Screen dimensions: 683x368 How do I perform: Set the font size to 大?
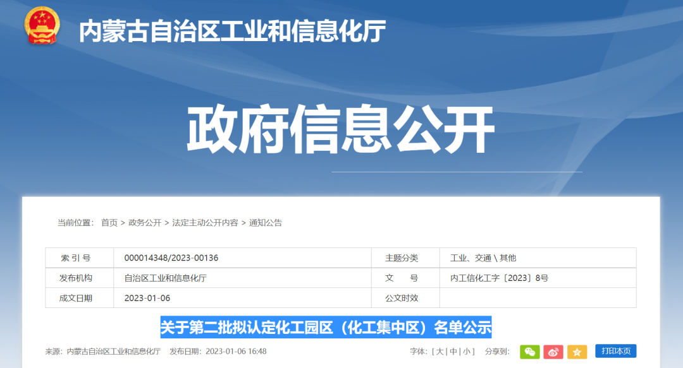(x=440, y=352)
